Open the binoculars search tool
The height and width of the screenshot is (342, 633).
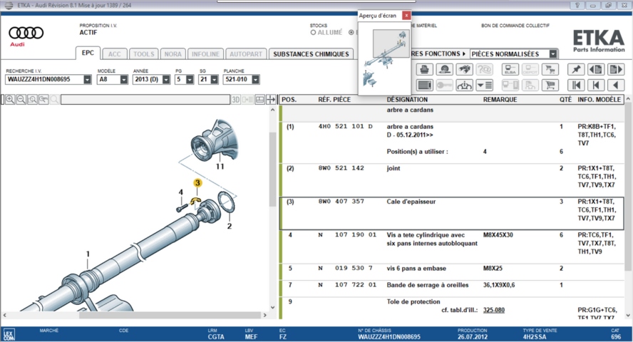tap(464, 69)
